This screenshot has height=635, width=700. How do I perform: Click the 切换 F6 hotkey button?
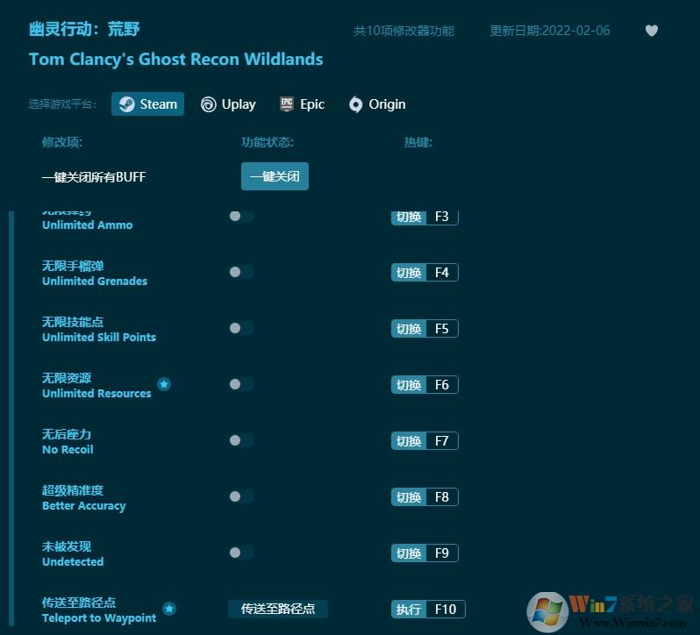point(425,385)
